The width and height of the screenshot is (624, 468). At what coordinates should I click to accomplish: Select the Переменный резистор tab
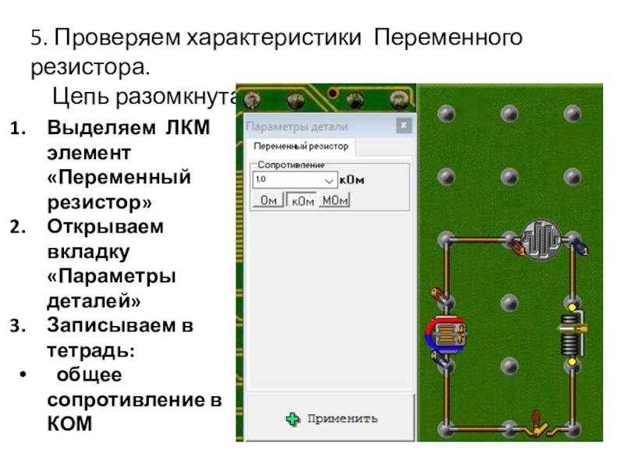(x=301, y=147)
